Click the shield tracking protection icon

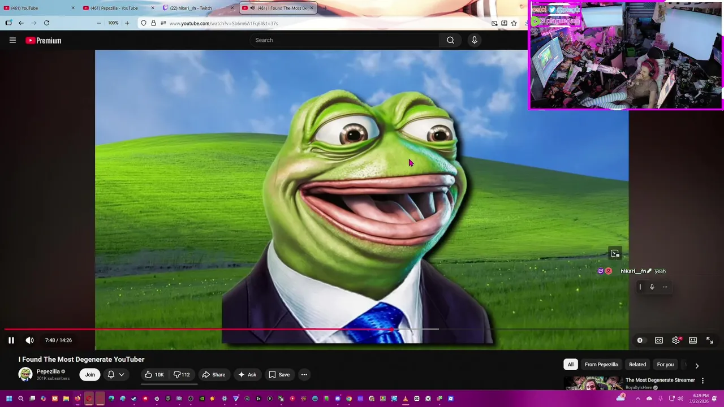coord(144,23)
